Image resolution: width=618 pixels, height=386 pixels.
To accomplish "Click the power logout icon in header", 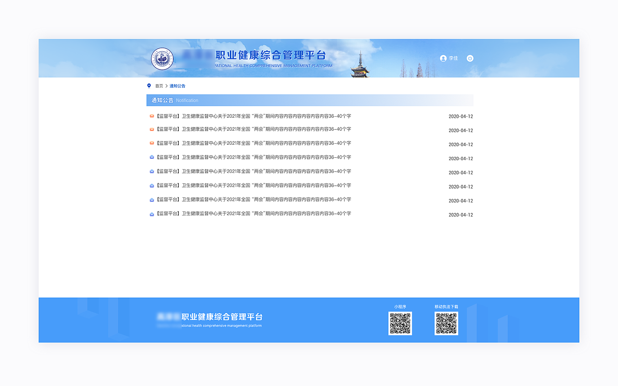I will [469, 58].
